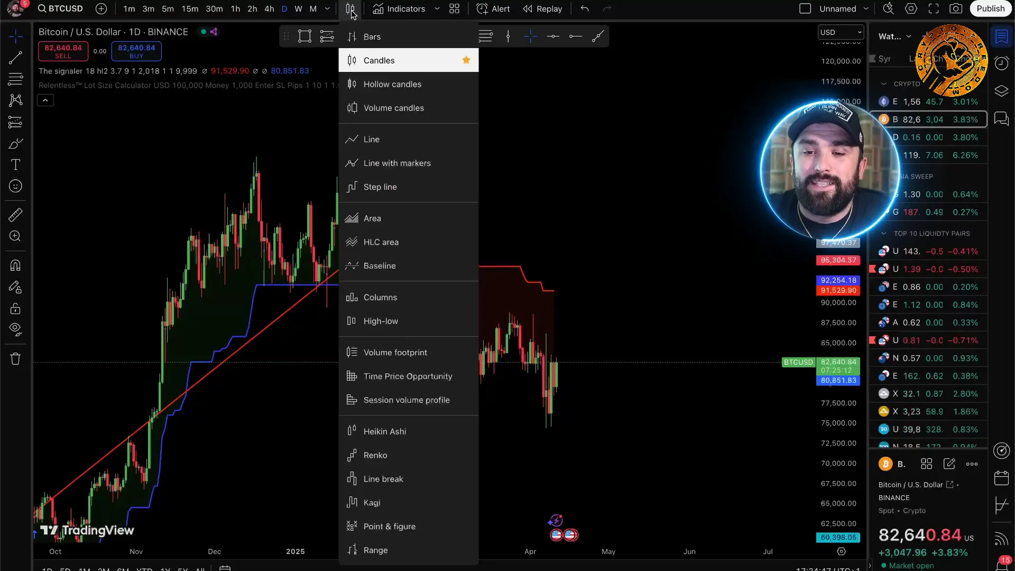1015x571 pixels.
Task: Open the forecasting and measurement tools
Action: click(15, 122)
